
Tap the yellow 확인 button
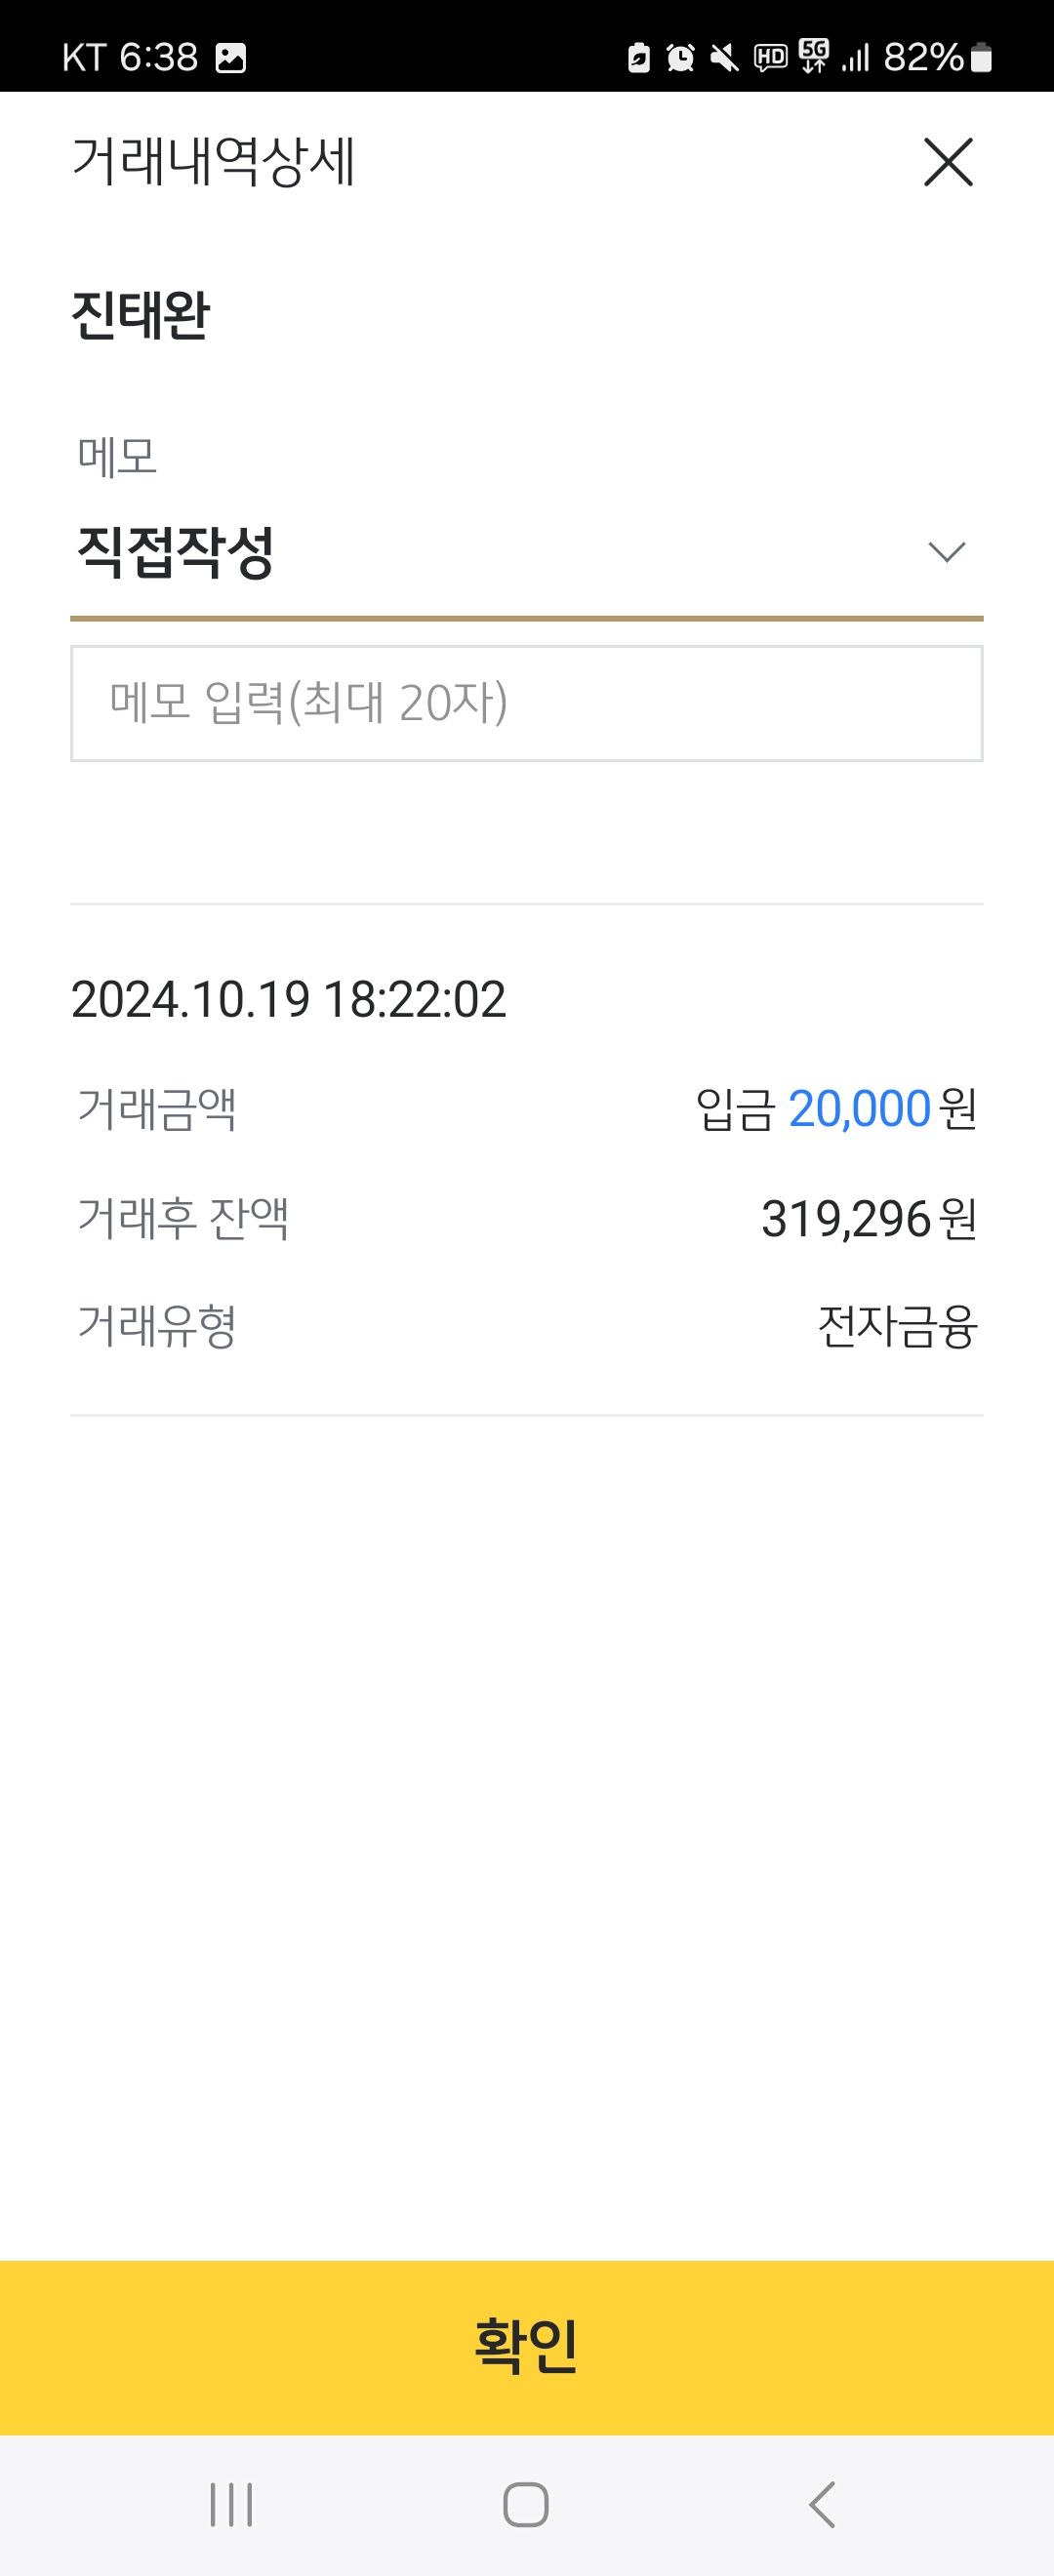[x=527, y=2347]
